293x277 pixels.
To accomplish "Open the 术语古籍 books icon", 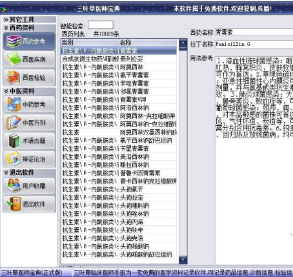I will click(14, 141).
